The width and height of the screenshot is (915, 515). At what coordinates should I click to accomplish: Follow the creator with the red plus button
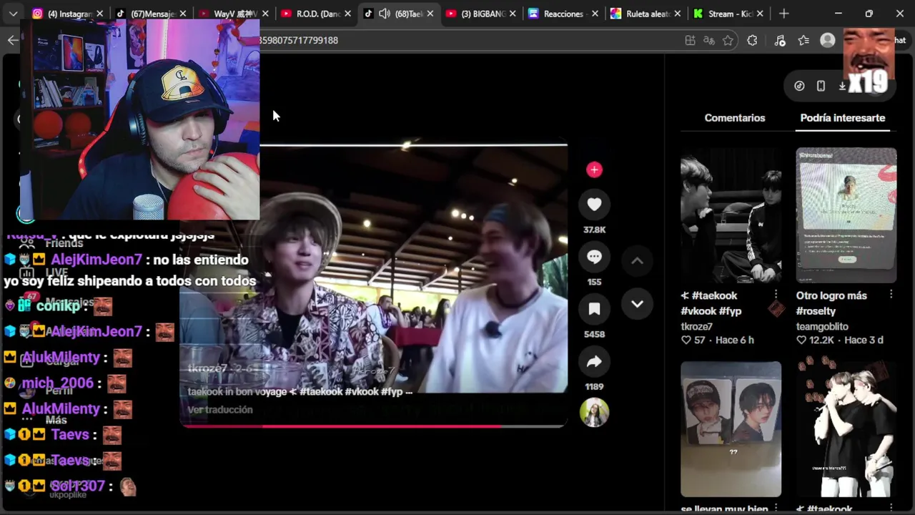pos(594,170)
